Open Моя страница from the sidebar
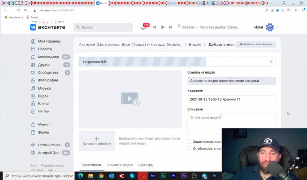 coord(50,41)
